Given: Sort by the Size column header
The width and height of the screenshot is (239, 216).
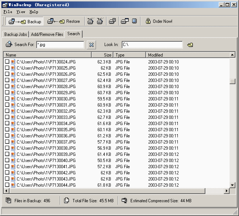Looking at the screenshot, I should point(102,55).
